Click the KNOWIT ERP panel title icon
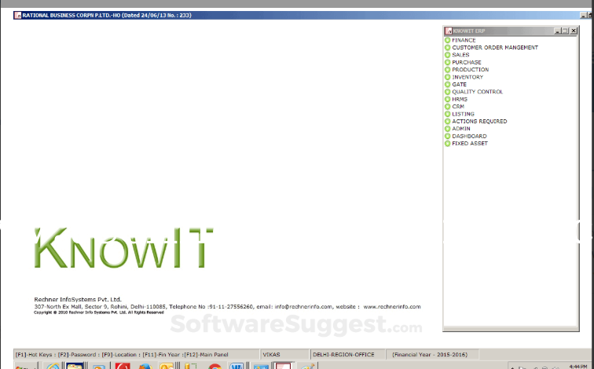The width and height of the screenshot is (594, 369). click(x=449, y=31)
